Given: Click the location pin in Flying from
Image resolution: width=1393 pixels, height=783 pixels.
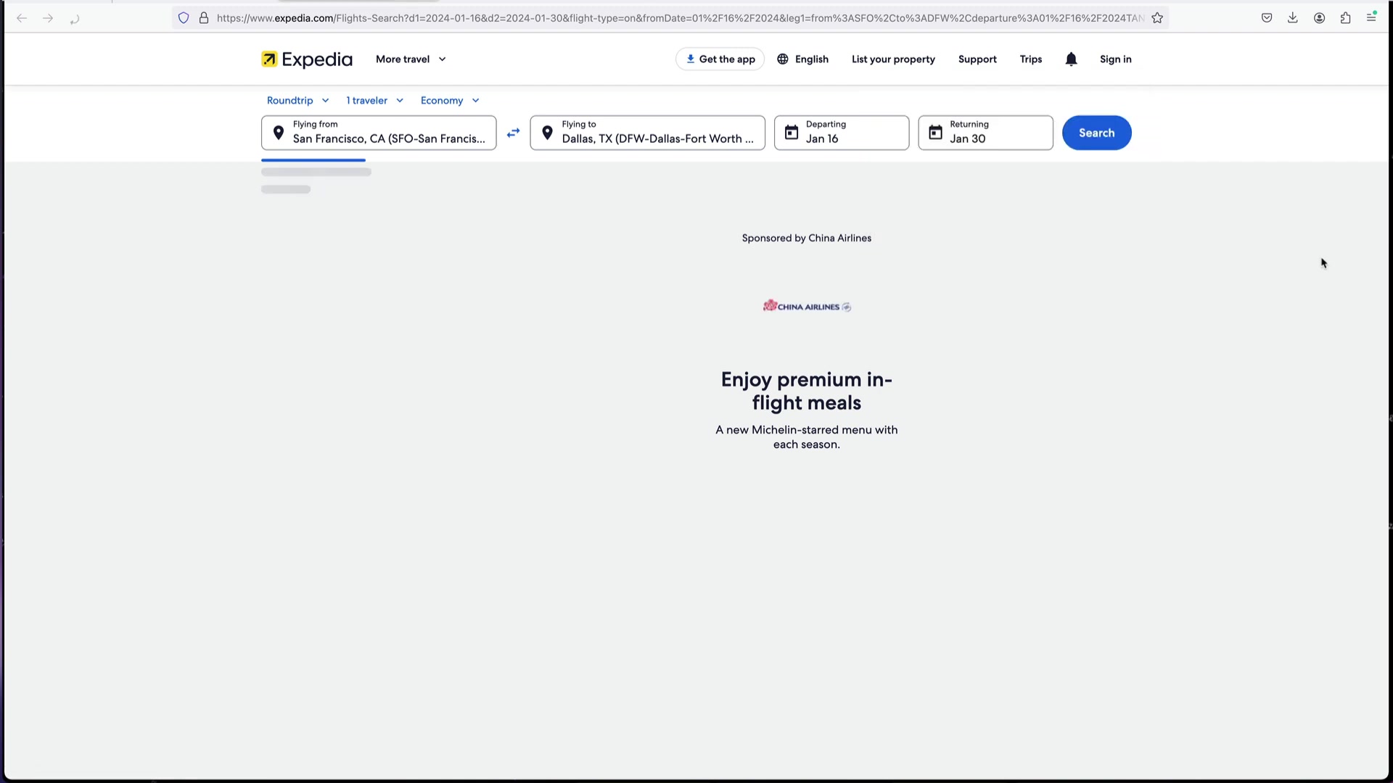Looking at the screenshot, I should click(x=279, y=133).
